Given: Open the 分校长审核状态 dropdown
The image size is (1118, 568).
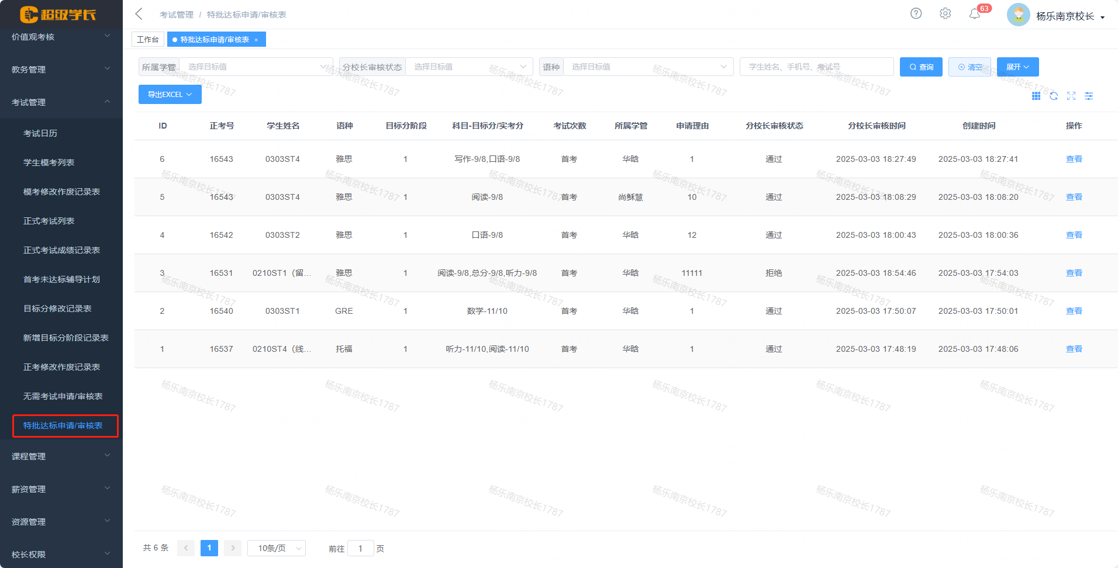Looking at the screenshot, I should (469, 67).
